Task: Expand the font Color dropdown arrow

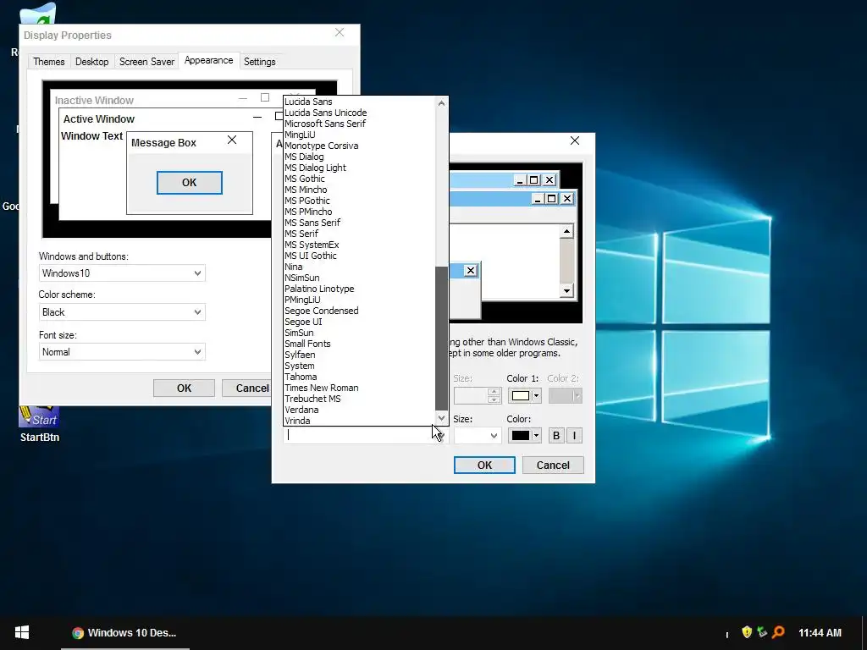Action: click(x=536, y=436)
